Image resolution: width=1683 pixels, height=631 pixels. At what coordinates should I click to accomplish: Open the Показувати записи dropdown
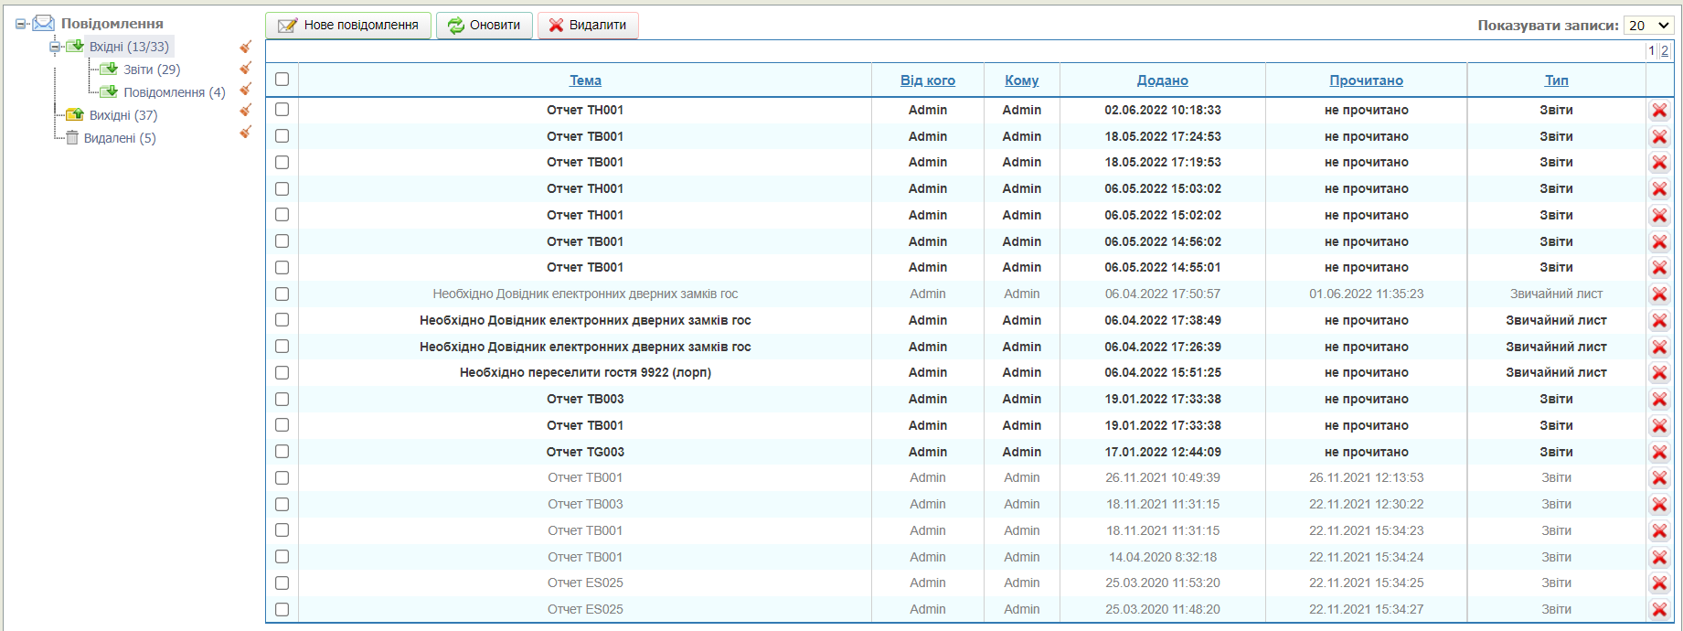[x=1648, y=26]
